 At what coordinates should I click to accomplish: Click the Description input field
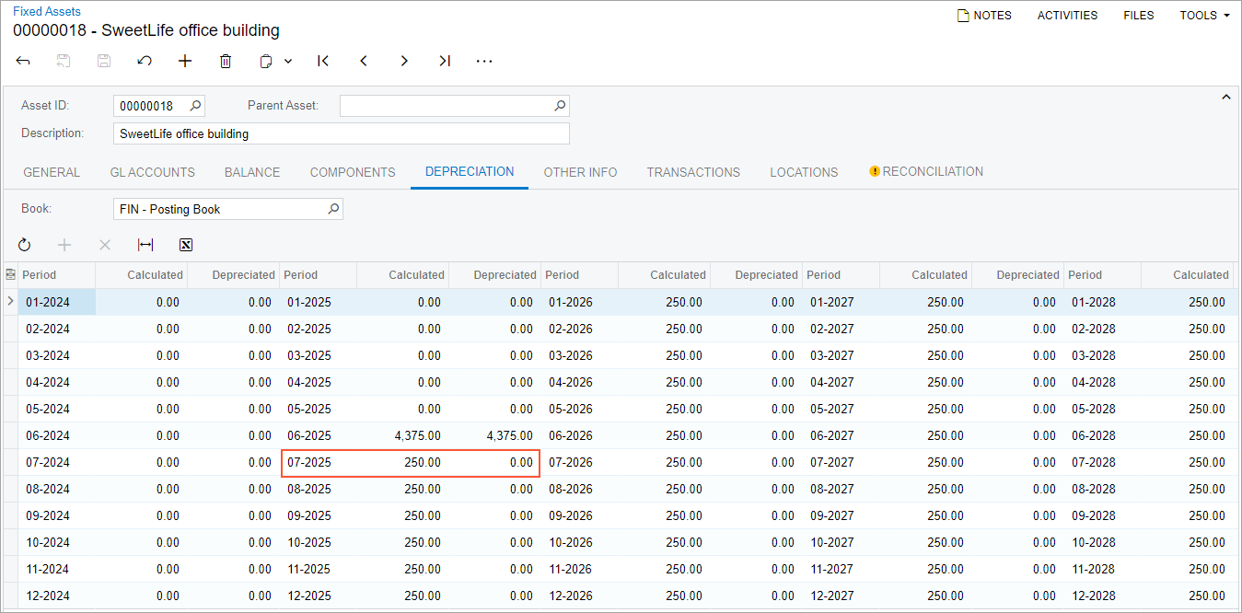pos(341,133)
